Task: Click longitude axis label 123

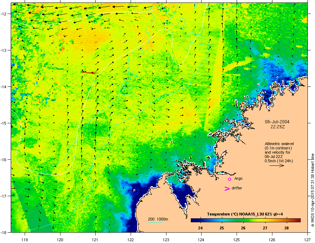Action: [x=166, y=239]
